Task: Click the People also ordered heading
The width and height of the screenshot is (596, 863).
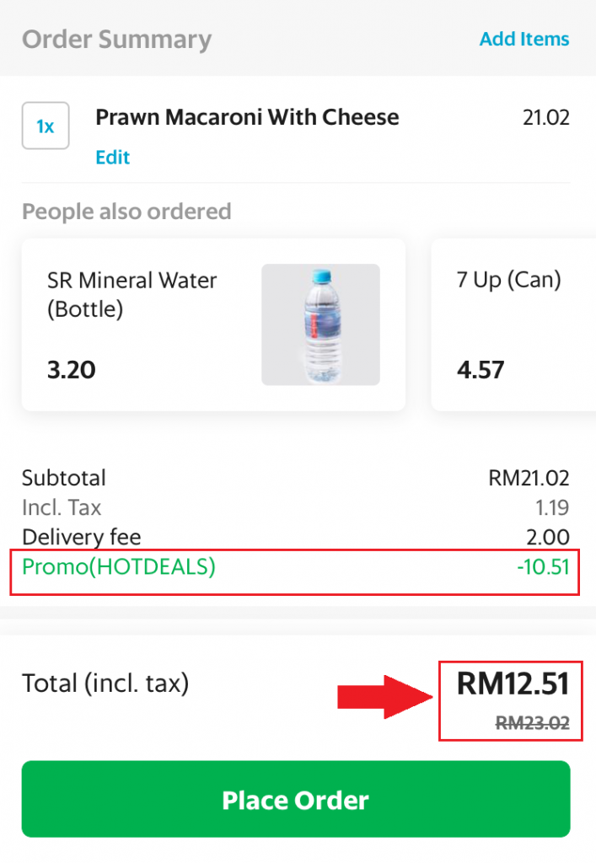Action: (x=126, y=211)
